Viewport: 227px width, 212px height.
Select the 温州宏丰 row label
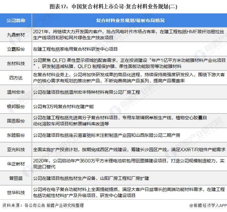click(16, 92)
